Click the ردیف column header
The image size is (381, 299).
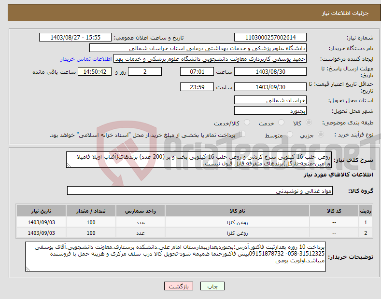(366, 211)
